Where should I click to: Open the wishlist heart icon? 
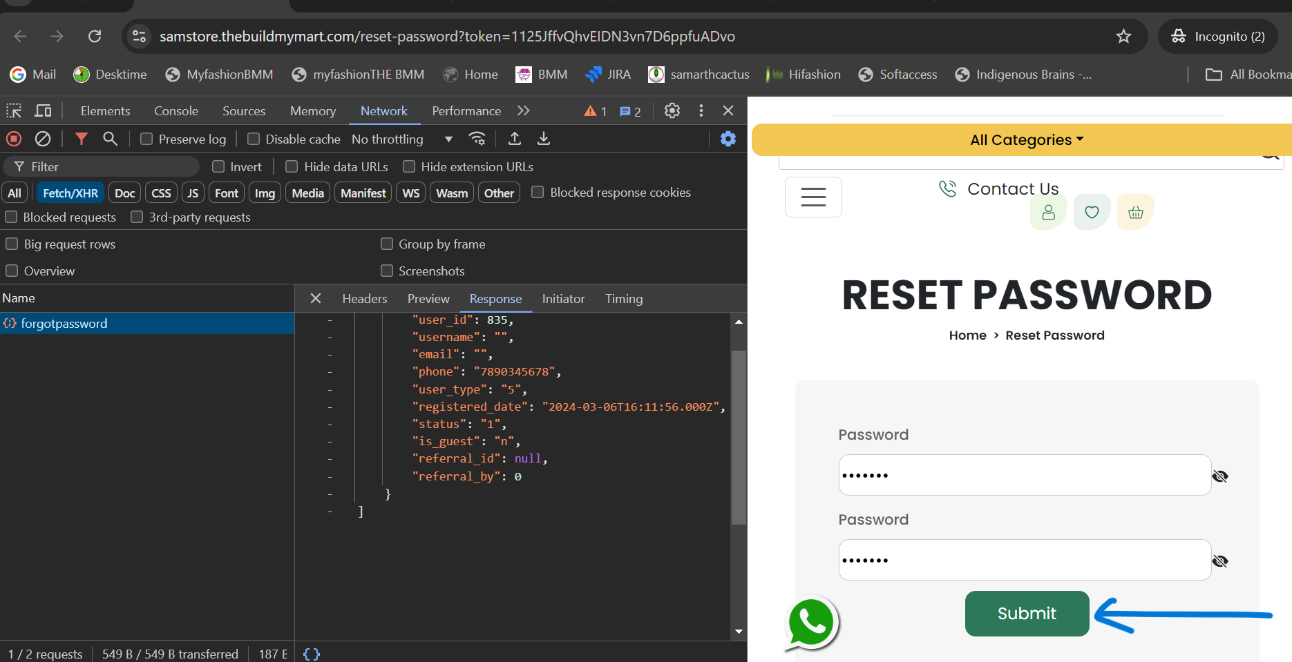1092,212
